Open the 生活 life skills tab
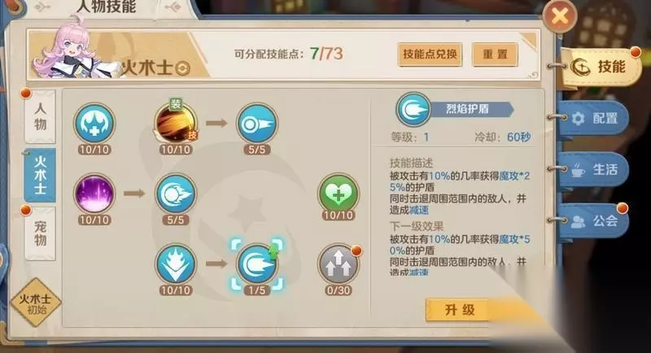651x353 pixels. tap(595, 170)
